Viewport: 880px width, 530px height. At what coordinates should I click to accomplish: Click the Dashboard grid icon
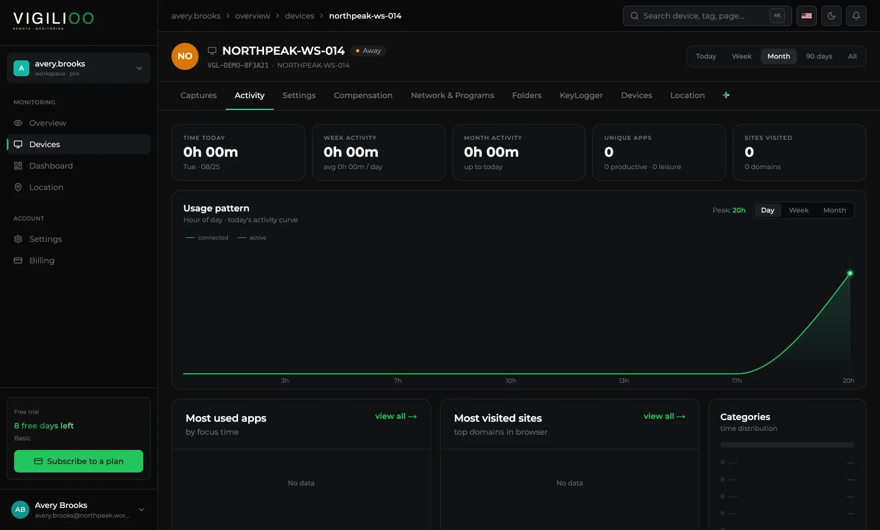click(x=18, y=166)
